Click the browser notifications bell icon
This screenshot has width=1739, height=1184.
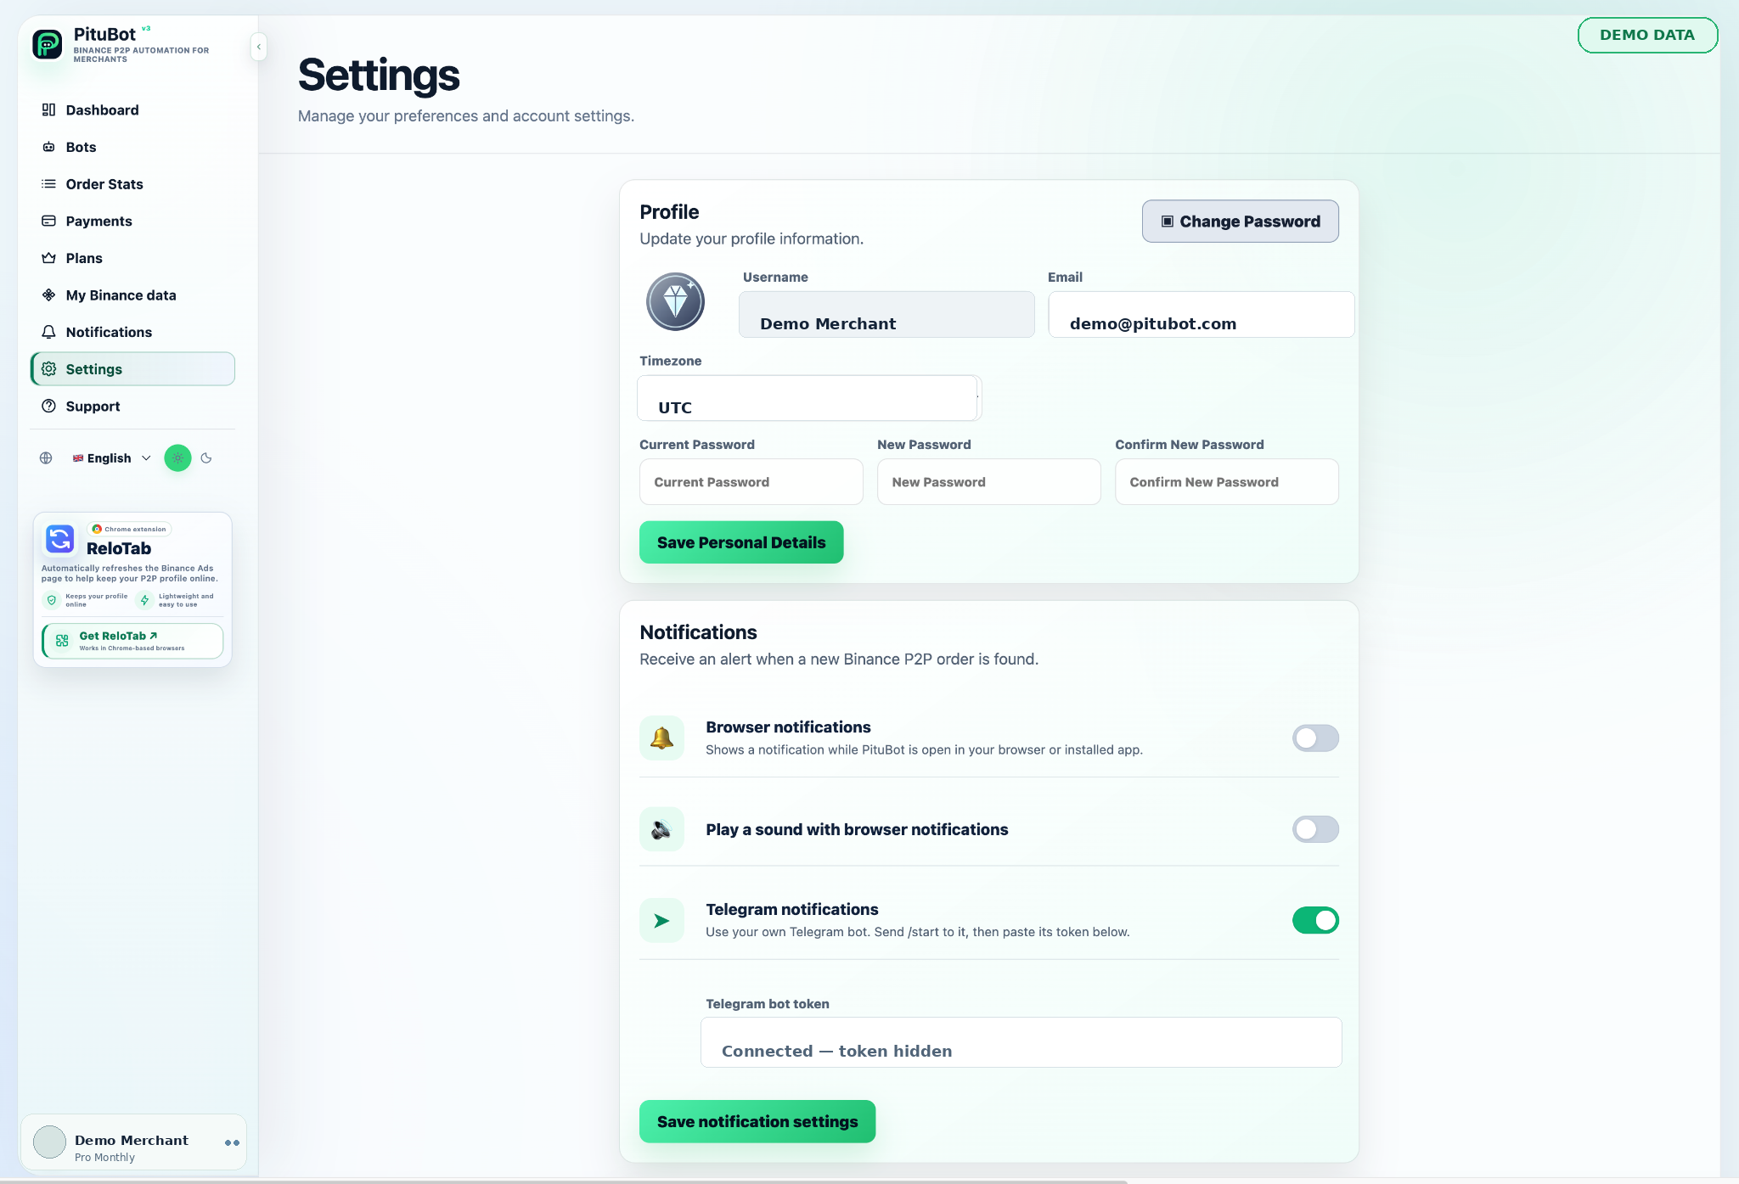661,738
